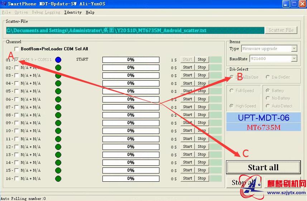Select the Auto-Detect radio option
307x201 pixels.
coord(268,106)
